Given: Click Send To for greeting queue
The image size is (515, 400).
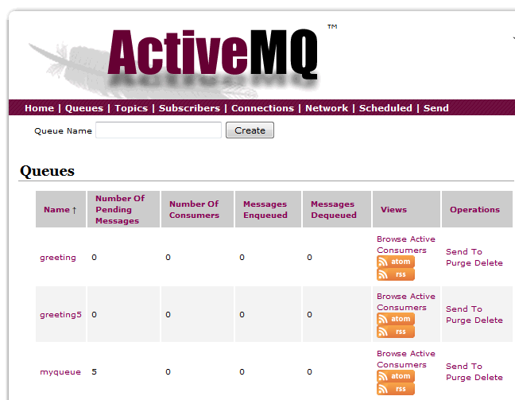Looking at the screenshot, I should (464, 252).
